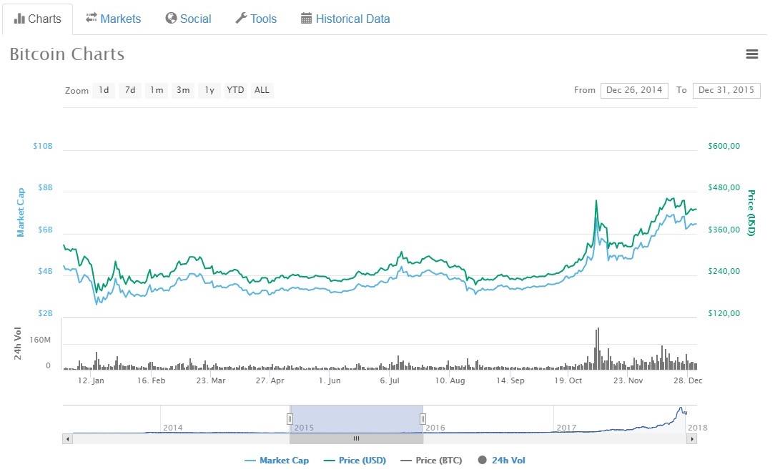This screenshot has height=472, width=775.
Task: Click the highlighted 2015 navigator selection
Action: (x=356, y=419)
